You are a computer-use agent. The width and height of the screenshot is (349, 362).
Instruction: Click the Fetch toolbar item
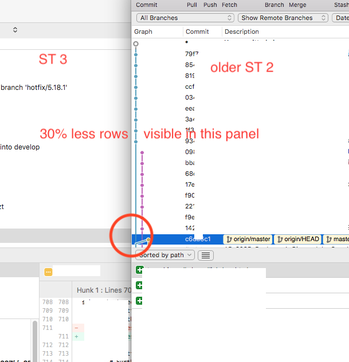click(229, 5)
